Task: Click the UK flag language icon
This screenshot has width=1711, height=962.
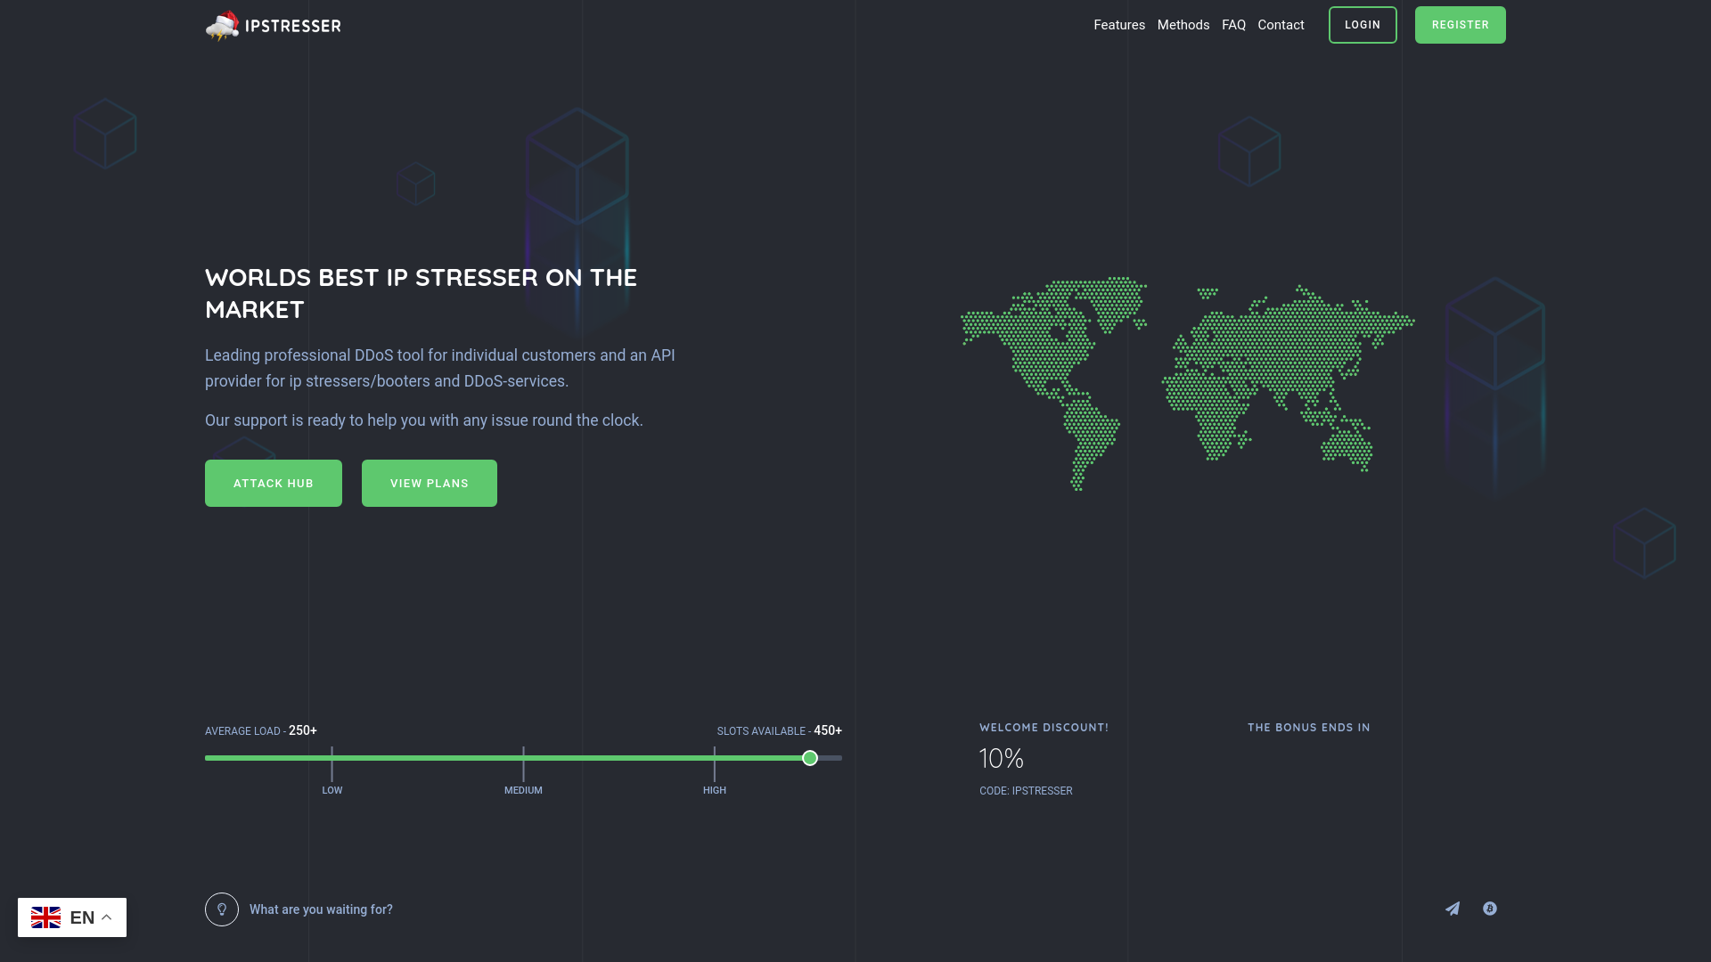Action: point(45,917)
